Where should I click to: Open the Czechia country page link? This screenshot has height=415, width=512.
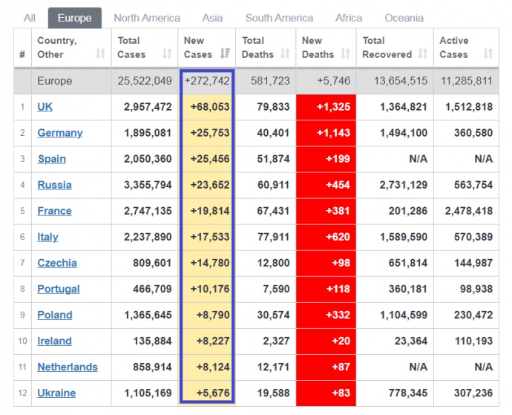pyautogui.click(x=57, y=263)
